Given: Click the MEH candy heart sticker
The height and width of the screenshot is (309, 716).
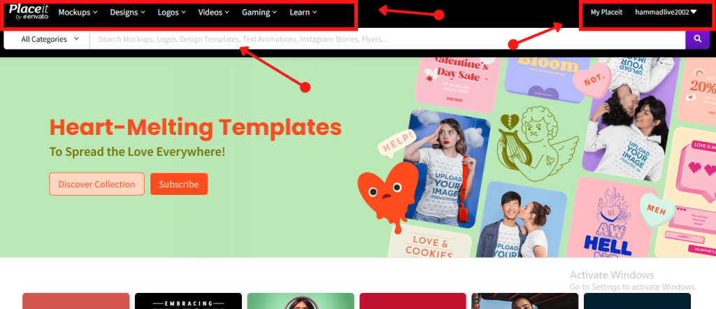Looking at the screenshot, I should coord(657,210).
